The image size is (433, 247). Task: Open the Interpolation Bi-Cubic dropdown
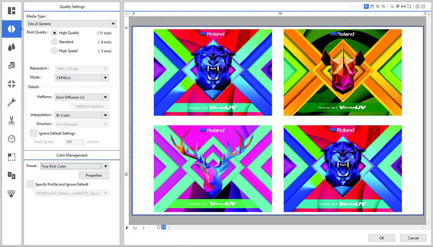click(x=82, y=115)
